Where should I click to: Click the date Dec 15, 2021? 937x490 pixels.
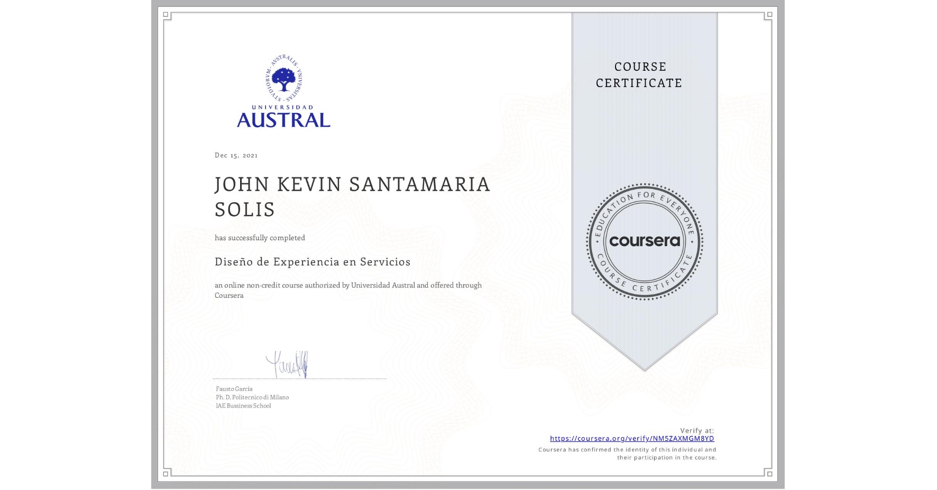236,155
